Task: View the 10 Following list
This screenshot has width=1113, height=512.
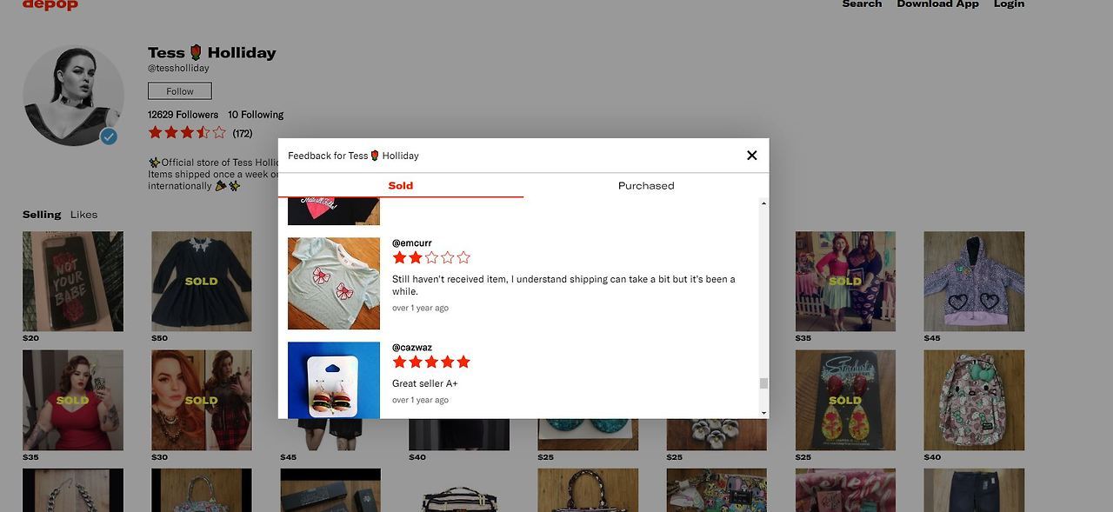Action: (x=256, y=115)
